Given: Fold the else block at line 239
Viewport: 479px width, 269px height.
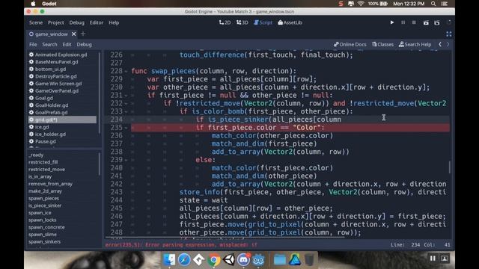Looking at the screenshot, I should tap(126, 160).
